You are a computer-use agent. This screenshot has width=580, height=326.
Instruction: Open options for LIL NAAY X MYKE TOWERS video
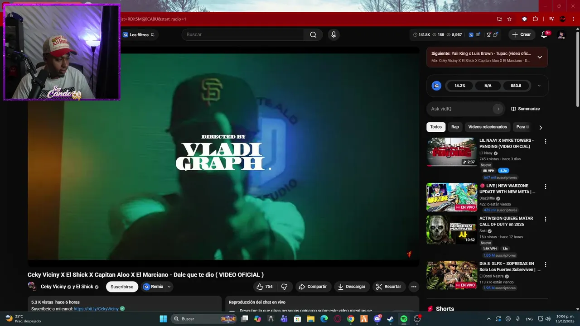point(546,141)
